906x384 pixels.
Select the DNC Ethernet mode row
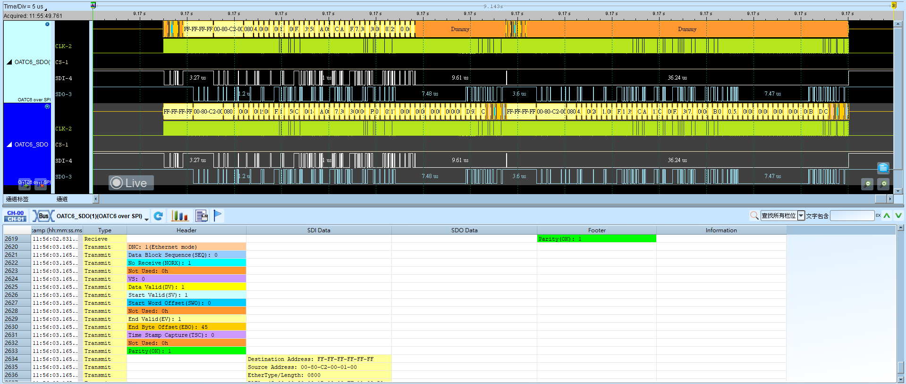click(186, 247)
